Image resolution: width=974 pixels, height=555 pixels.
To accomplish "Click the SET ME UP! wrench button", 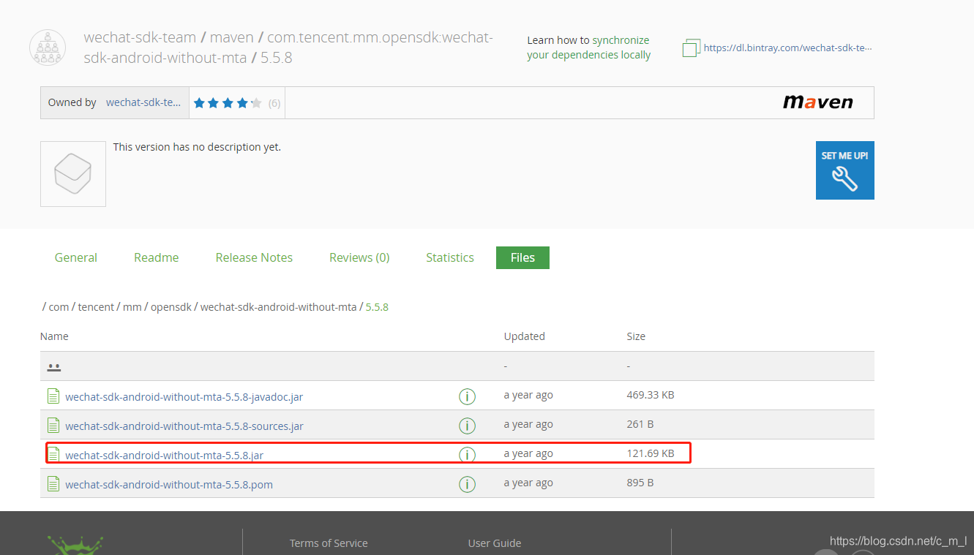I will (844, 170).
